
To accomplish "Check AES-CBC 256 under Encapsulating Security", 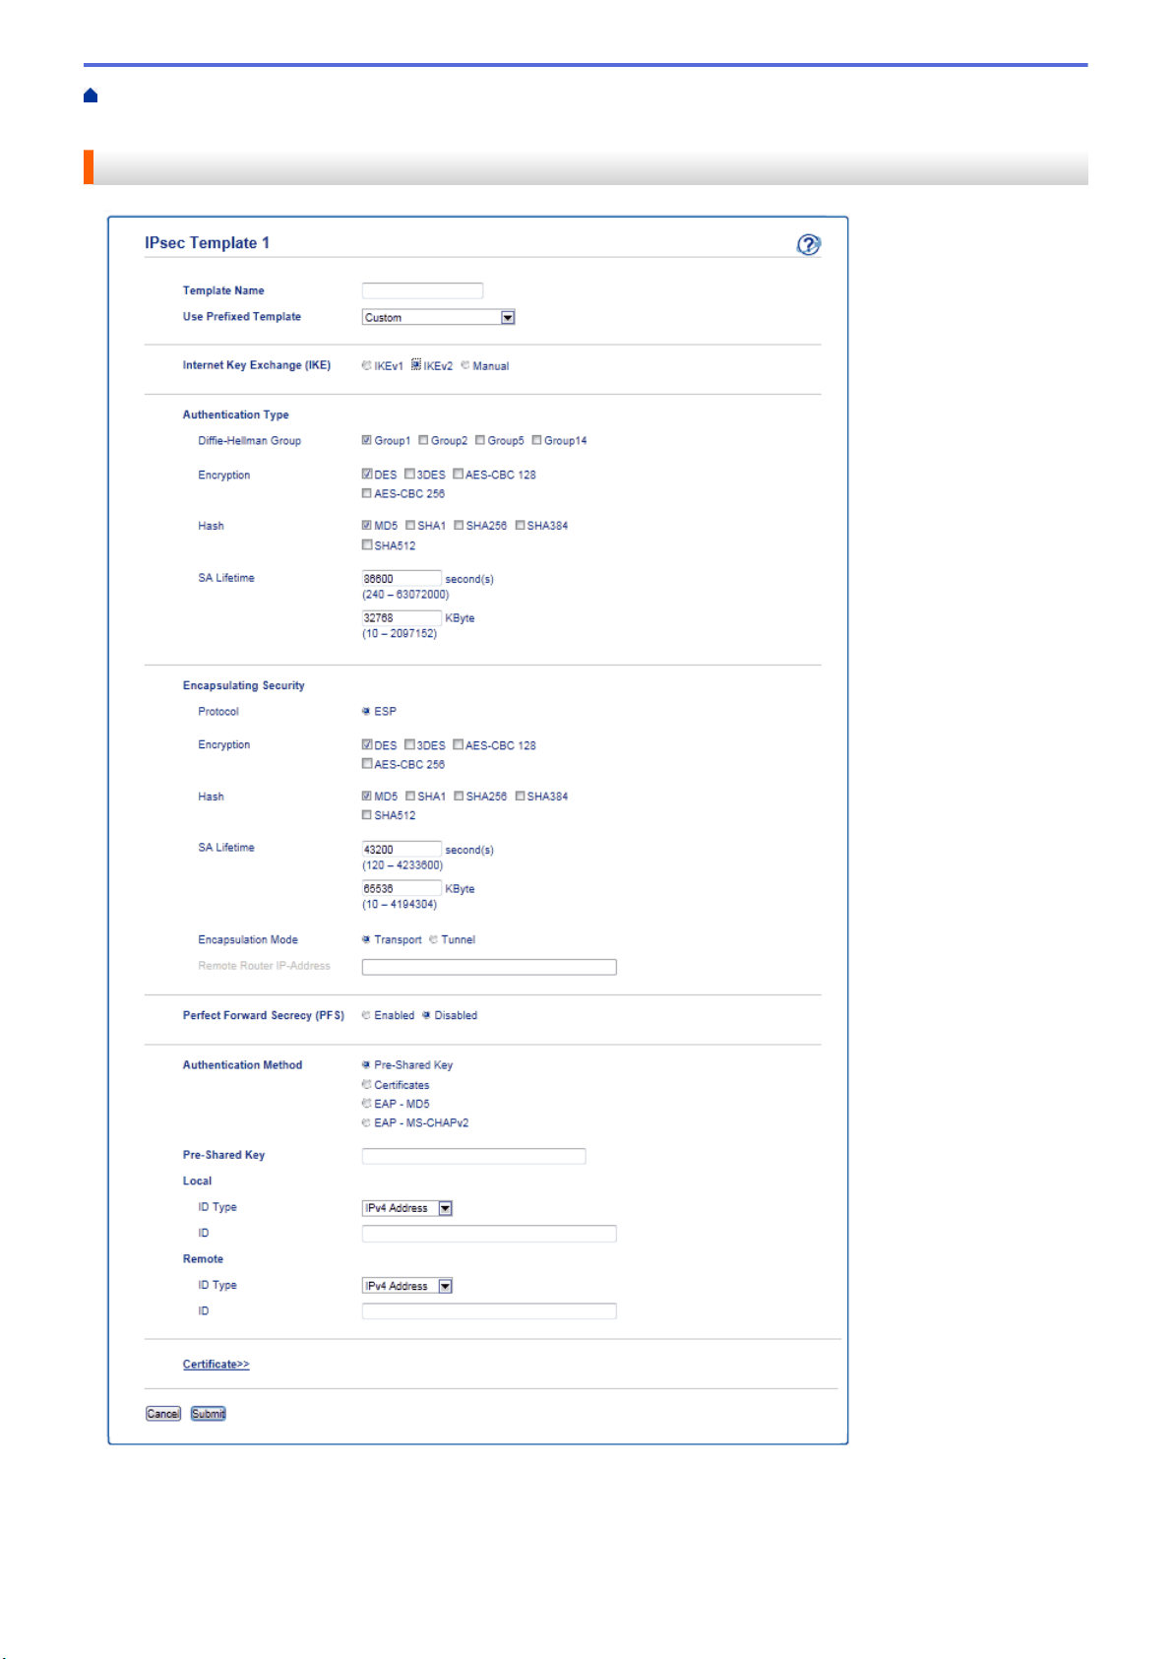I will [367, 763].
